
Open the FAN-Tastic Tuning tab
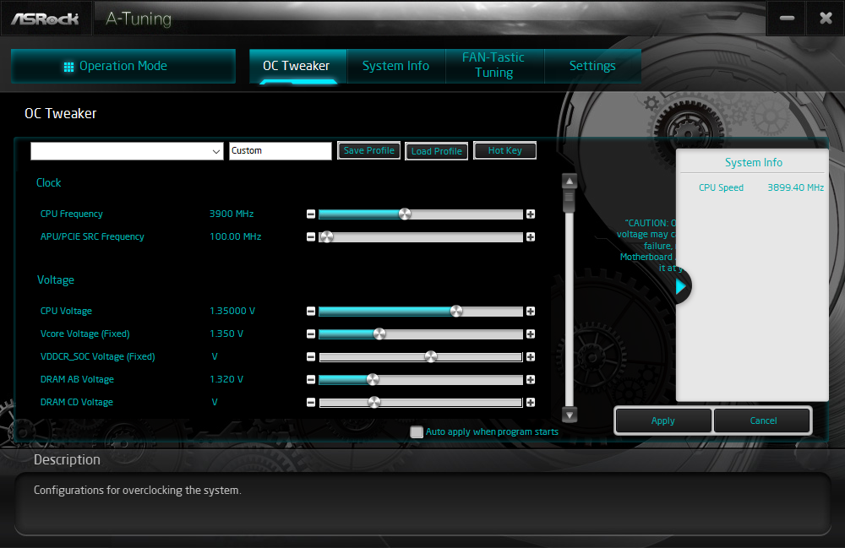[494, 65]
